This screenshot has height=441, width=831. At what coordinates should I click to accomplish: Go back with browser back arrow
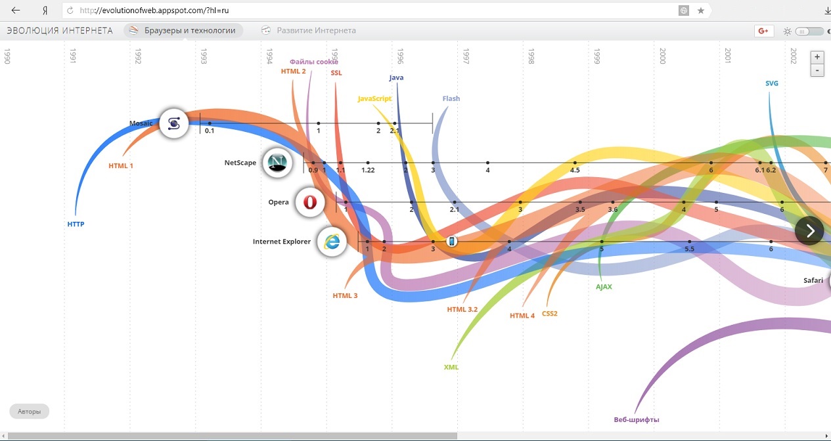coord(16,10)
